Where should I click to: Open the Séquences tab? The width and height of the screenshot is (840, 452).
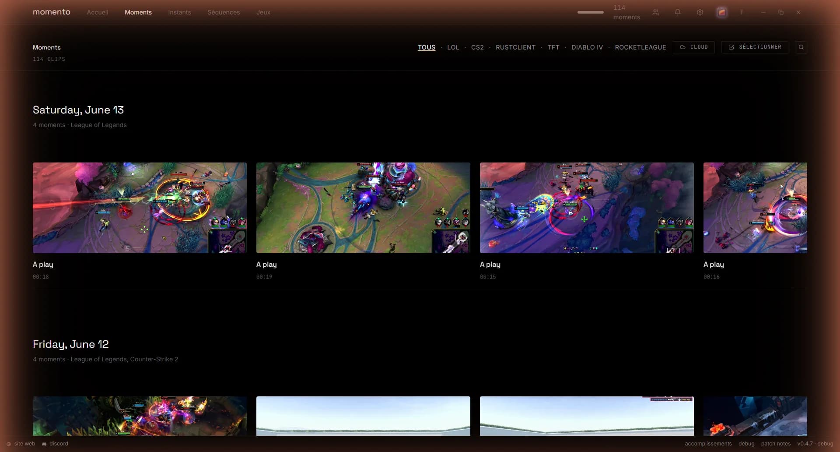click(224, 12)
